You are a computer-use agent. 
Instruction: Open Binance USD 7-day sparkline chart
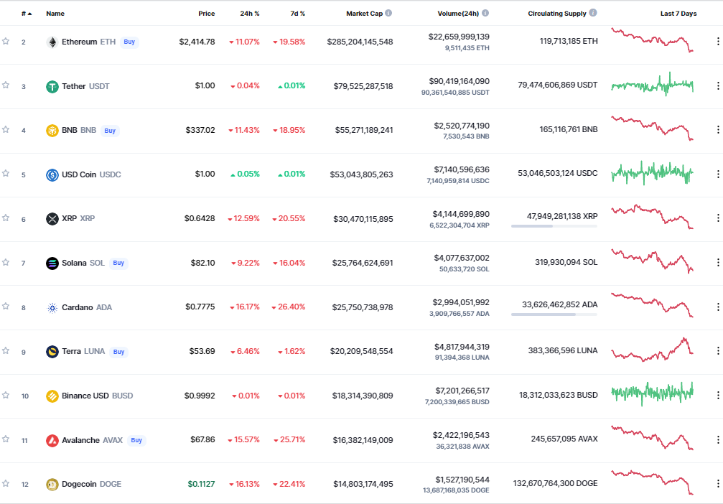[652, 393]
